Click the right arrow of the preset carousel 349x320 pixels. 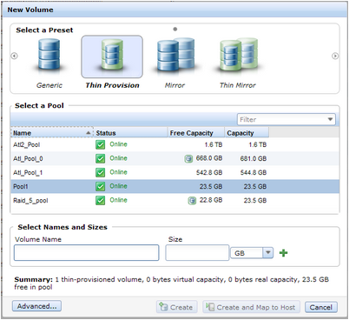tap(335, 56)
